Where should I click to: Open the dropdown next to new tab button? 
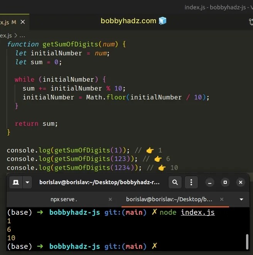click(27, 182)
